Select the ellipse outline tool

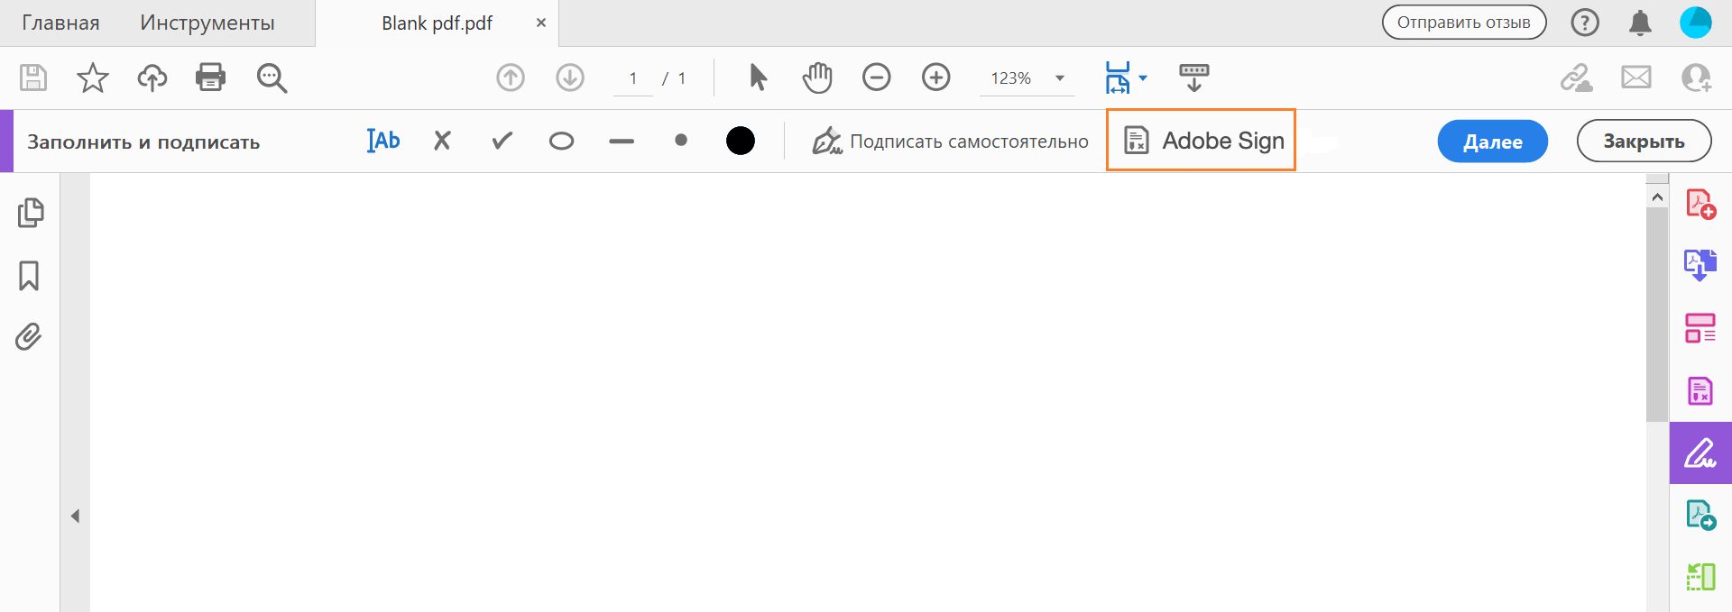(x=561, y=142)
